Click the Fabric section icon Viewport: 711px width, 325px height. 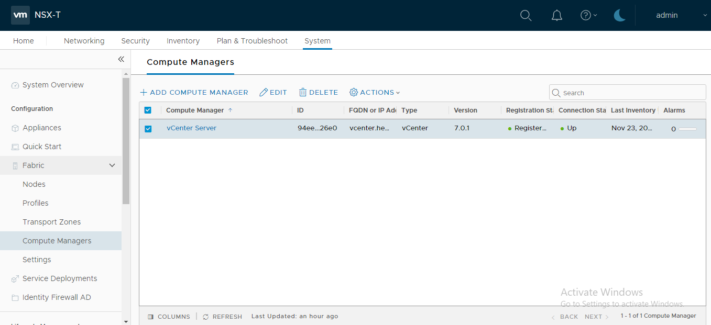point(15,166)
